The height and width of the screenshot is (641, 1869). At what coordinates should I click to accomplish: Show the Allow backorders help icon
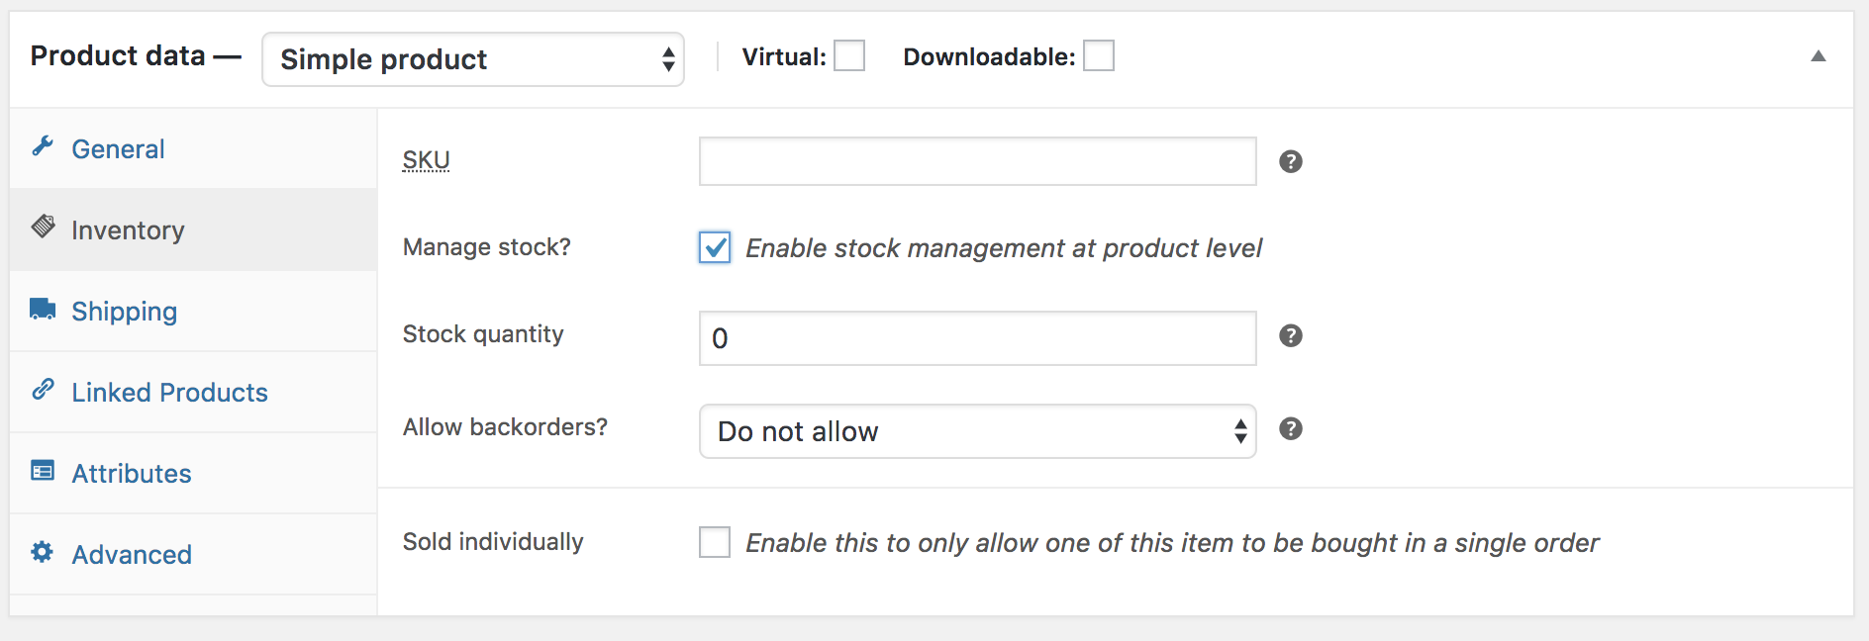[1290, 428]
